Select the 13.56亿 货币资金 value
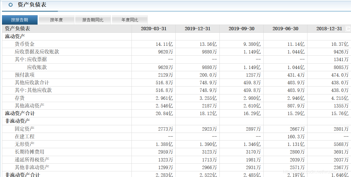This screenshot has width=351, height=177. (x=208, y=44)
